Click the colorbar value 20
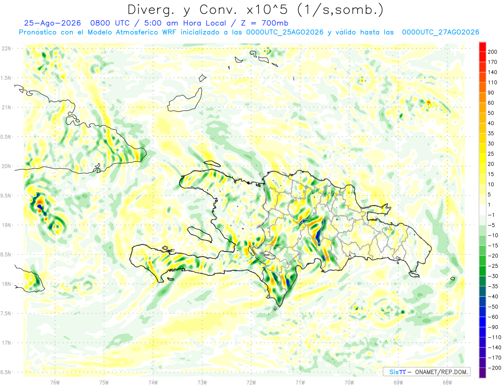This screenshot has height=388, width=502. (x=491, y=164)
